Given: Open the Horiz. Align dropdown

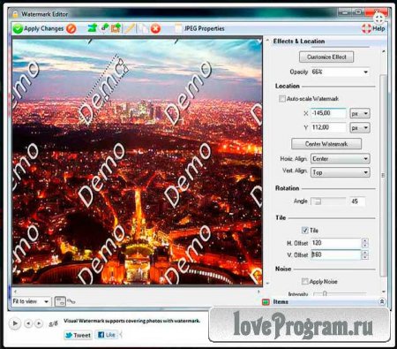Looking at the screenshot, I should tap(341, 159).
